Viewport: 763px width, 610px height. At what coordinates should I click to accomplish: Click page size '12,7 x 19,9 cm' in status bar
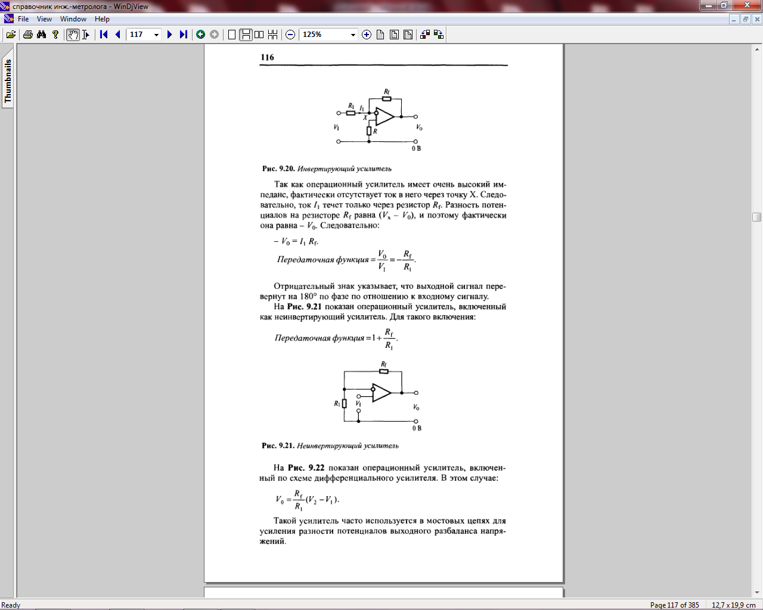(x=733, y=605)
